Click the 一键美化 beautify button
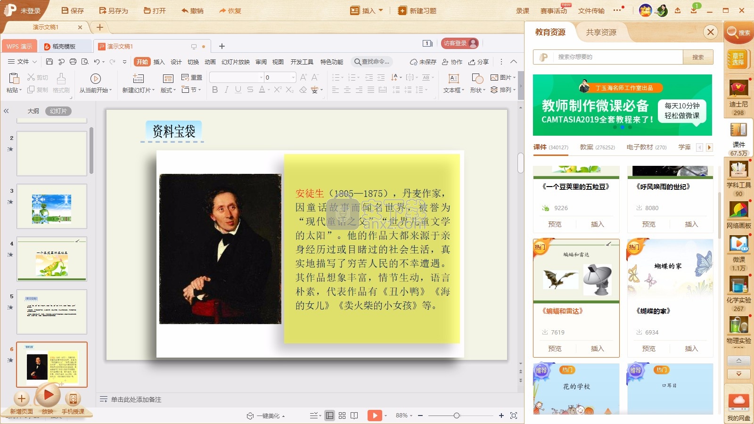This screenshot has width=754, height=424. coord(266,416)
